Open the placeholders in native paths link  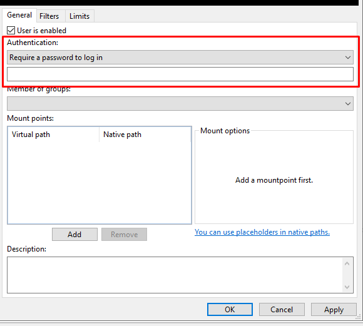pyautogui.click(x=262, y=232)
